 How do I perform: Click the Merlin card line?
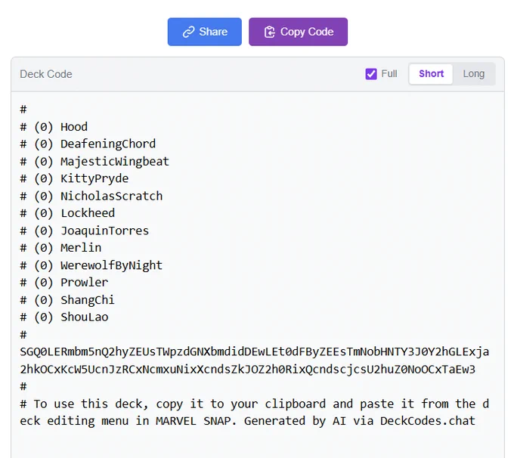pyautogui.click(x=60, y=248)
